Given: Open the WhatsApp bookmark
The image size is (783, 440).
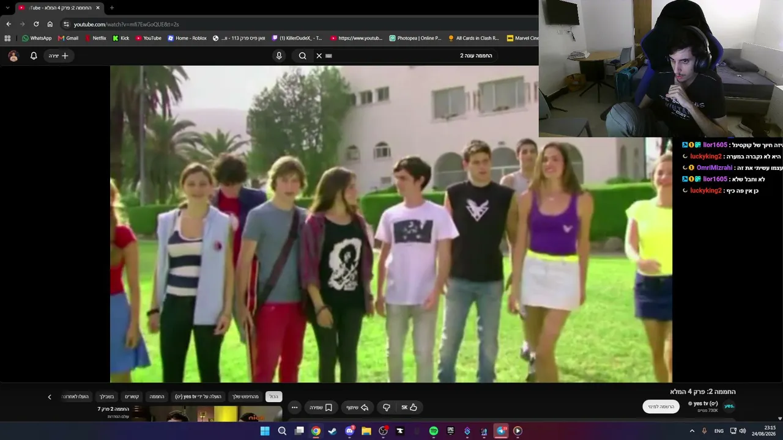Looking at the screenshot, I should point(37,38).
